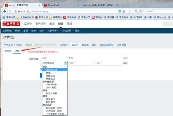Click the QR code icon in address bar
The height and width of the screenshot is (116, 173).
124,11
